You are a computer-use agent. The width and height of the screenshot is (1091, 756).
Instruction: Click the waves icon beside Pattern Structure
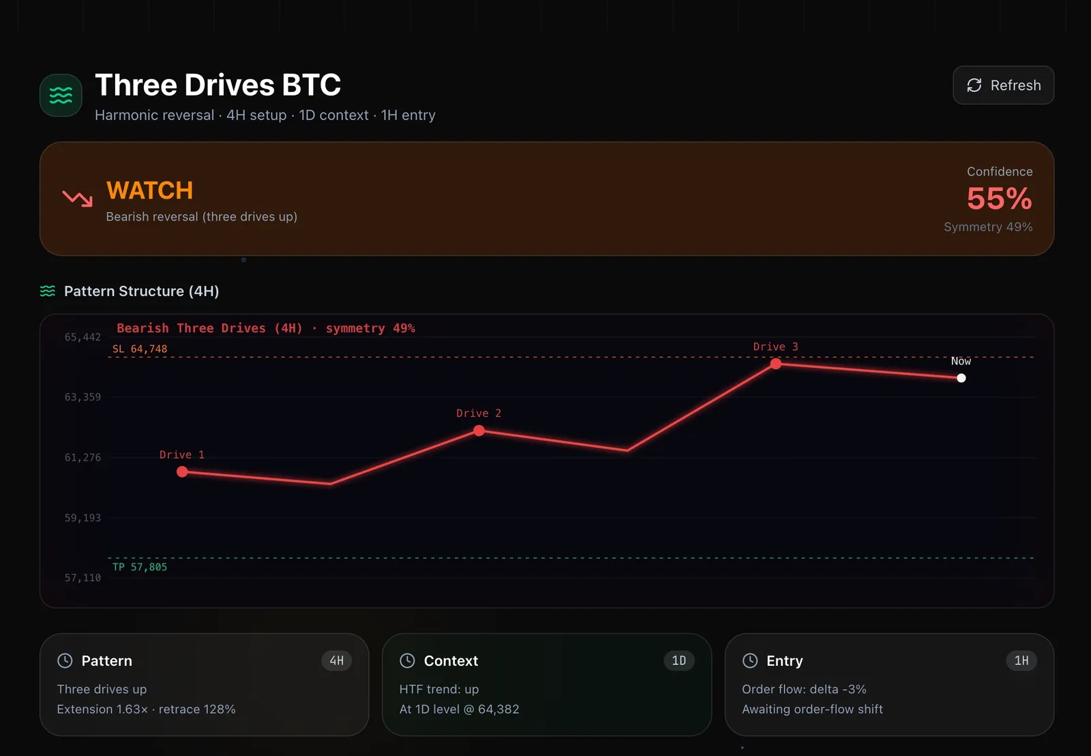[48, 291]
